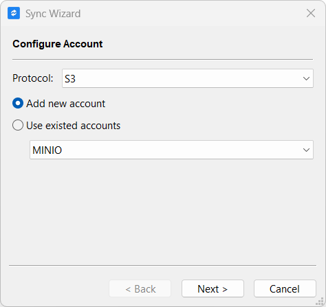Viewport: 326px width, 307px height.
Task: Click the resize grip in dialog corner
Action: [320, 302]
